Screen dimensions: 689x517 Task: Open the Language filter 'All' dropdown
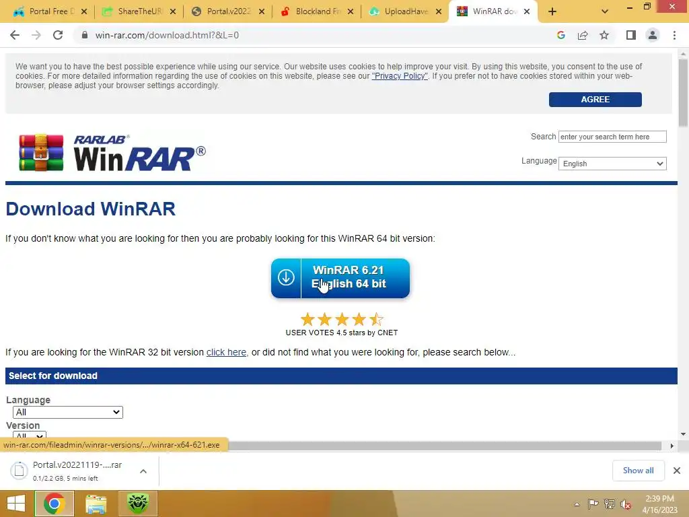pos(68,412)
